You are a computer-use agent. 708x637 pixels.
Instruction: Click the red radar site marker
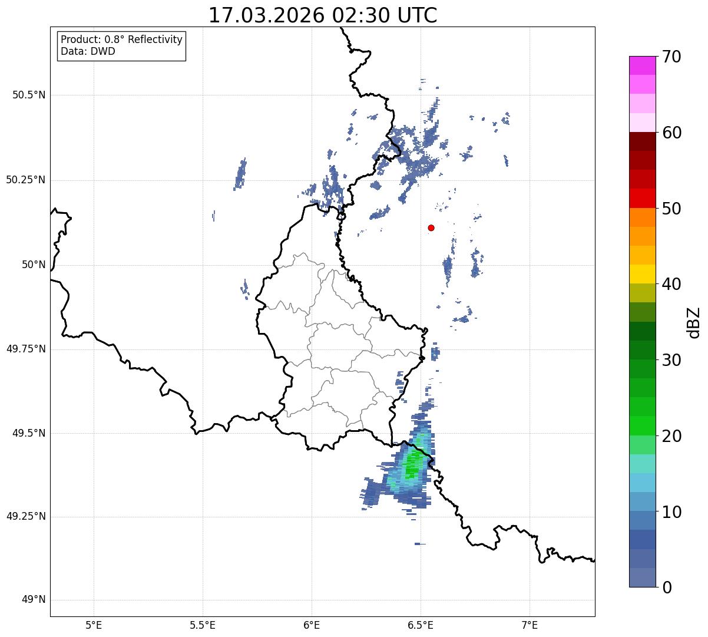coord(431,227)
